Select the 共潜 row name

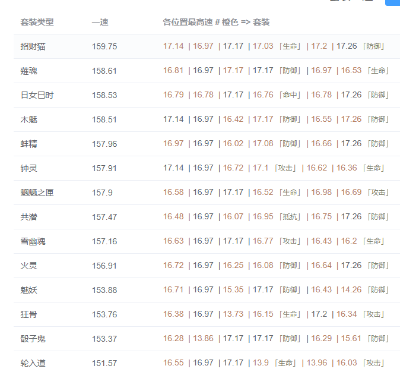coord(29,217)
